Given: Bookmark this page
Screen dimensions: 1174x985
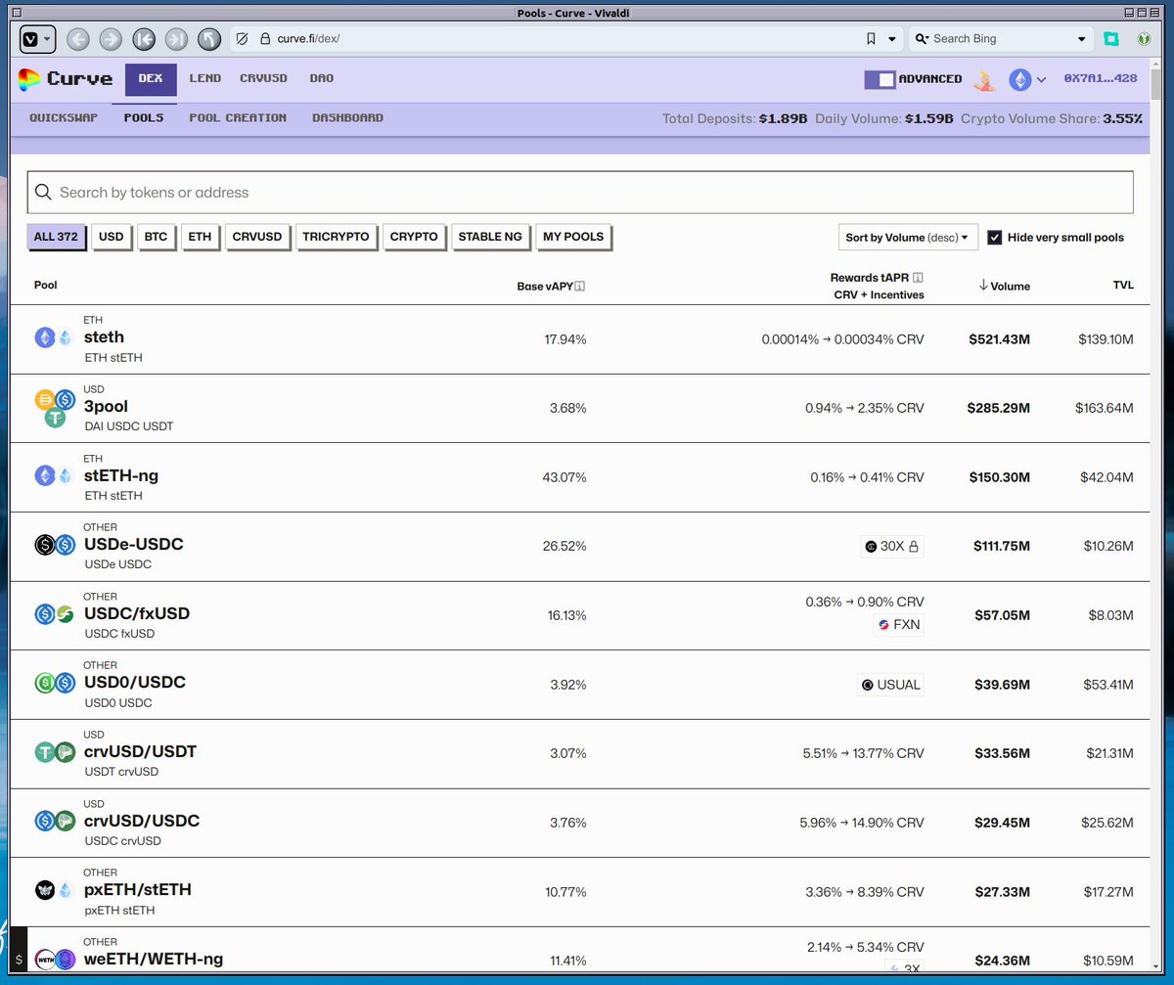Looking at the screenshot, I should [x=871, y=39].
